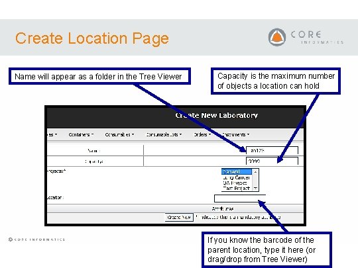The image size is (358, 268).
Task: Select Lung Cancer in the Projects list
Action: click(237, 177)
